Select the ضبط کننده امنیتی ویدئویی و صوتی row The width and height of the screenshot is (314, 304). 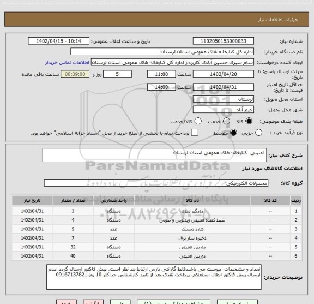point(157,220)
